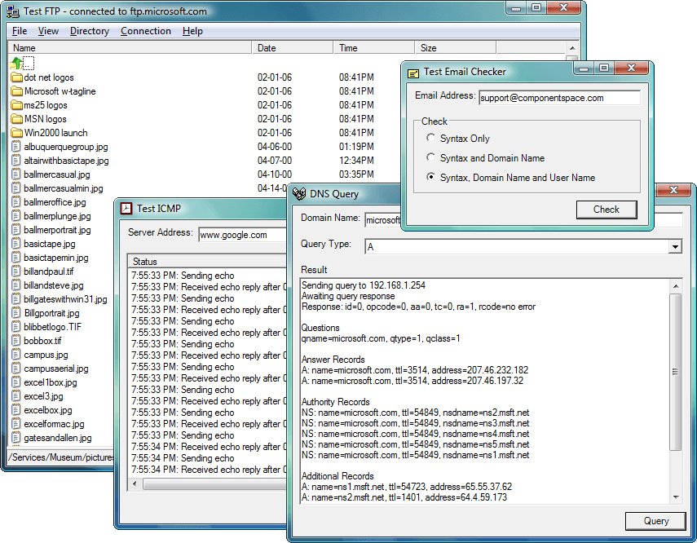Image resolution: width=697 pixels, height=543 pixels.
Task: Select the 'excel1box.jpg' file name
Action: 51,382
